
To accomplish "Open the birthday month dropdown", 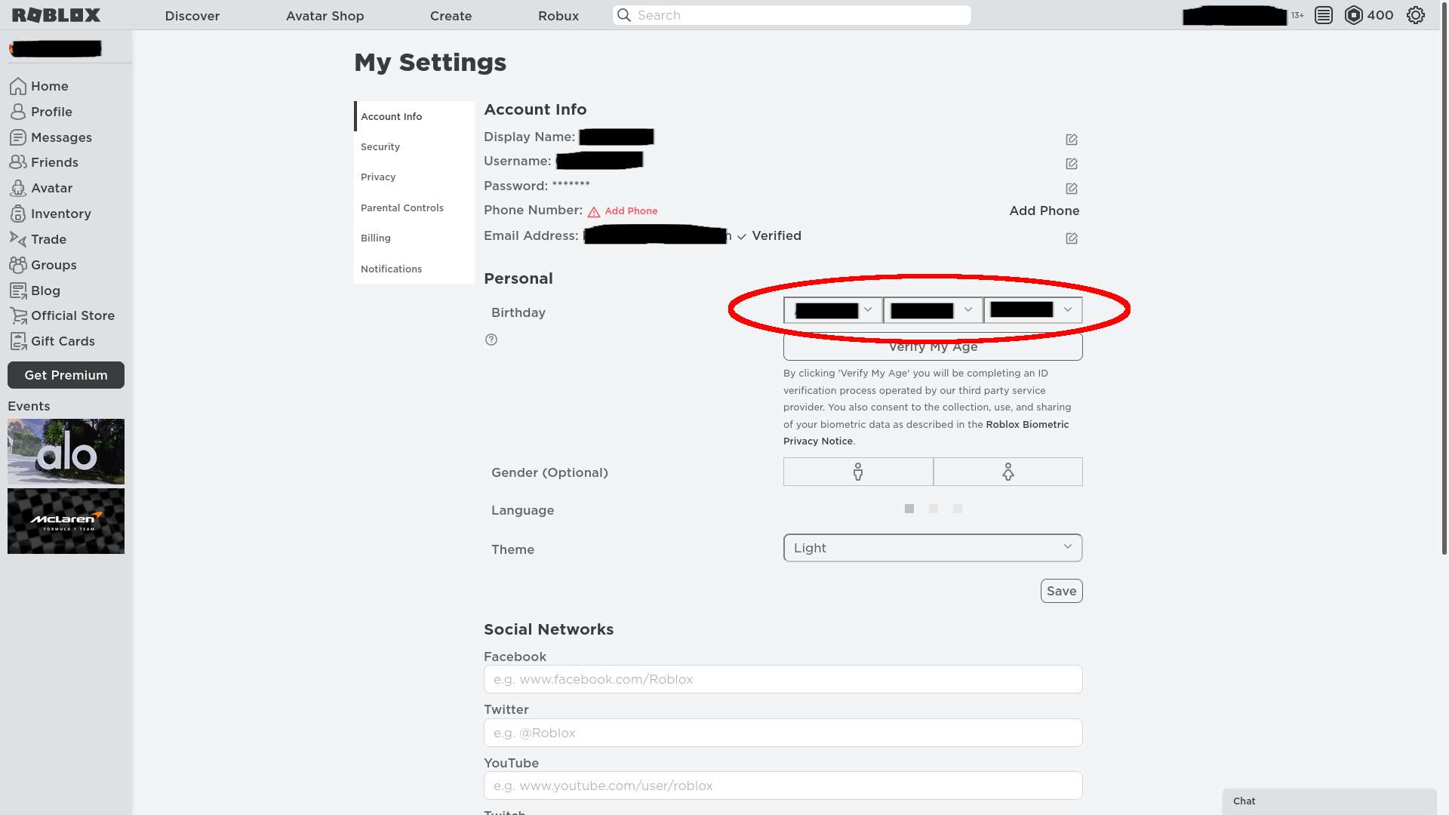I will pyautogui.click(x=833, y=310).
